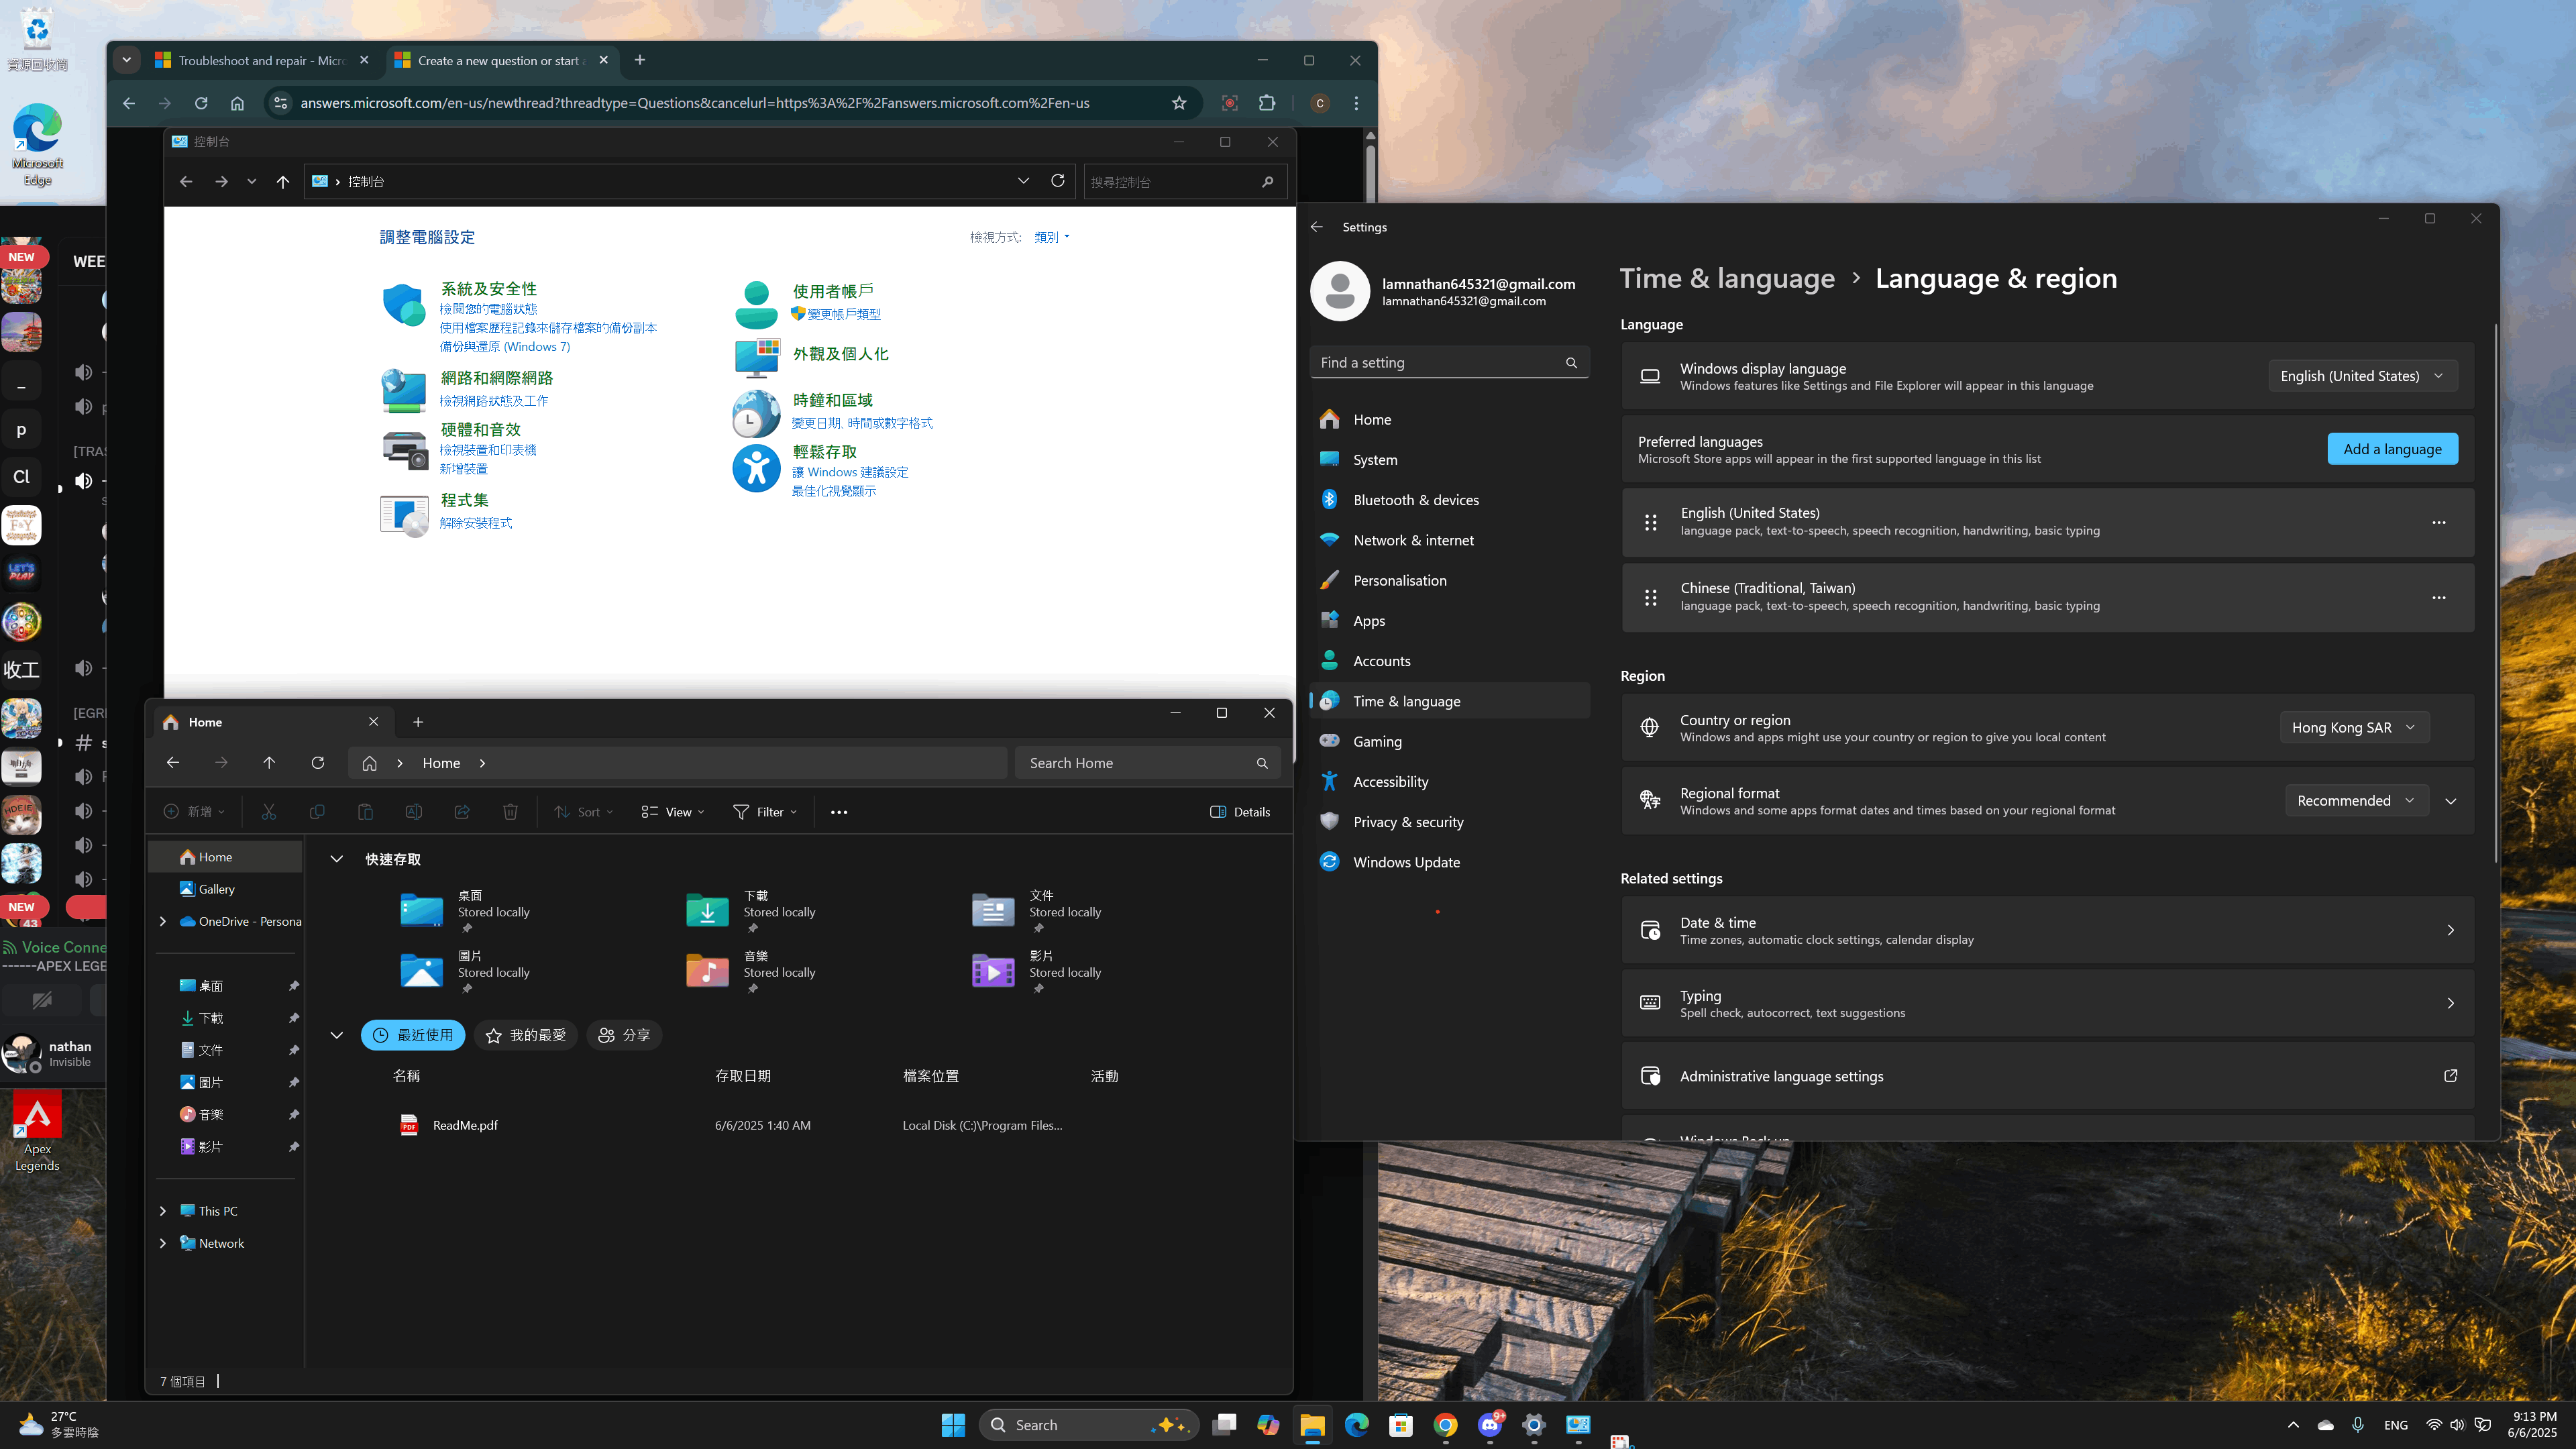
Task: Open Personalisation in Settings sidebar
Action: [1449, 581]
